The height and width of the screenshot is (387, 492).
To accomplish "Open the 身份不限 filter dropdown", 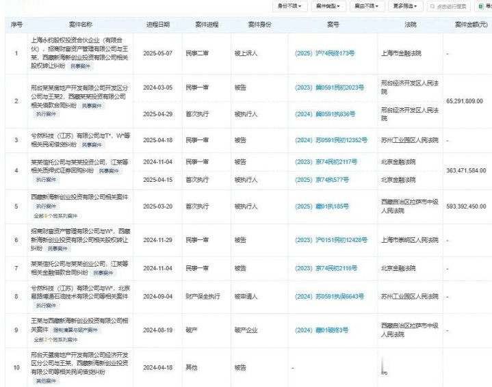I will (289, 6).
